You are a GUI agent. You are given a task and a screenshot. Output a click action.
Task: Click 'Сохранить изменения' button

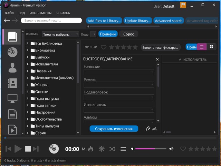click(x=114, y=129)
